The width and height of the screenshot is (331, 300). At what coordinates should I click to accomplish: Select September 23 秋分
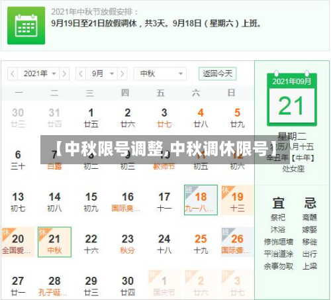pyautogui.click(x=128, y=244)
